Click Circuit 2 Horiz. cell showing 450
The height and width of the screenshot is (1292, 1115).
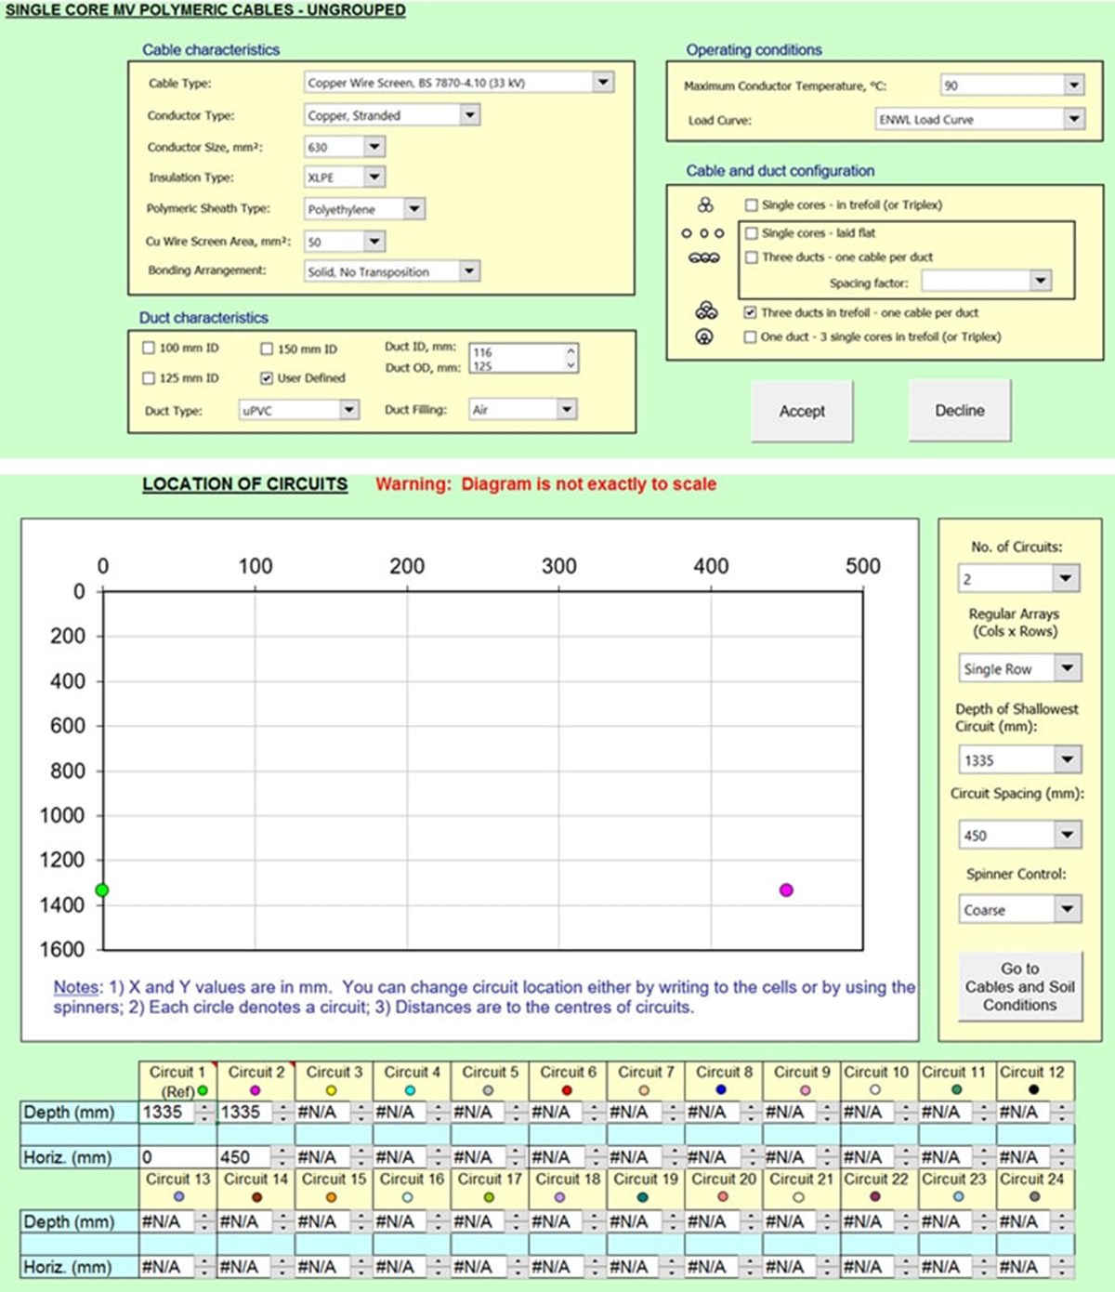pos(245,1157)
